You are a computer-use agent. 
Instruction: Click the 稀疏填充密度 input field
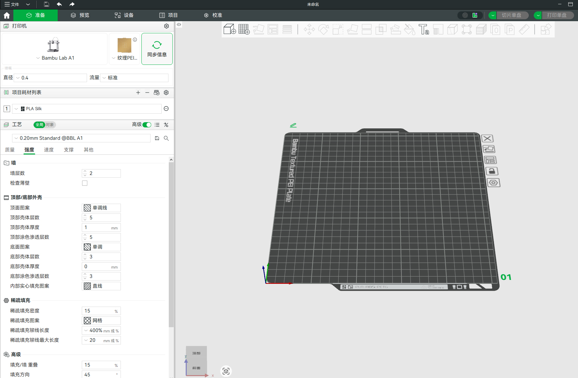101,311
